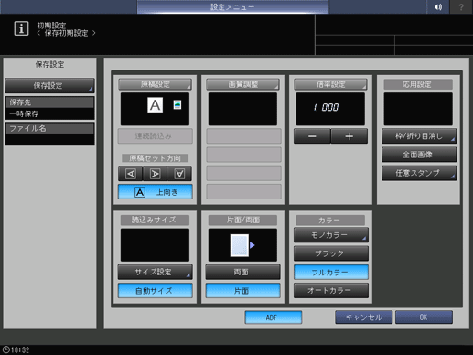
Task: Click the single-sided page preview thumbnail
Action: (x=240, y=245)
